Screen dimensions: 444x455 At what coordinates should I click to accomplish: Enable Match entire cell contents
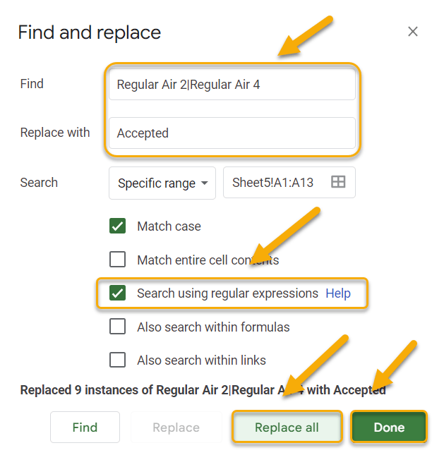click(x=118, y=260)
